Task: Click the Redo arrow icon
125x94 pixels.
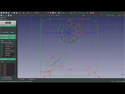Action: [x=23, y=13]
